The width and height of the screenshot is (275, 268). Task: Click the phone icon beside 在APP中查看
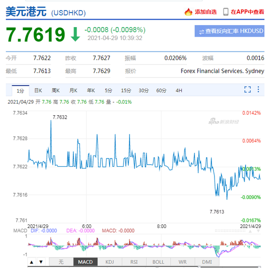pyautogui.click(x=225, y=12)
